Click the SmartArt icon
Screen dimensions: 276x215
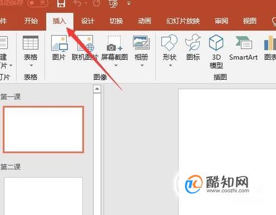(244, 43)
